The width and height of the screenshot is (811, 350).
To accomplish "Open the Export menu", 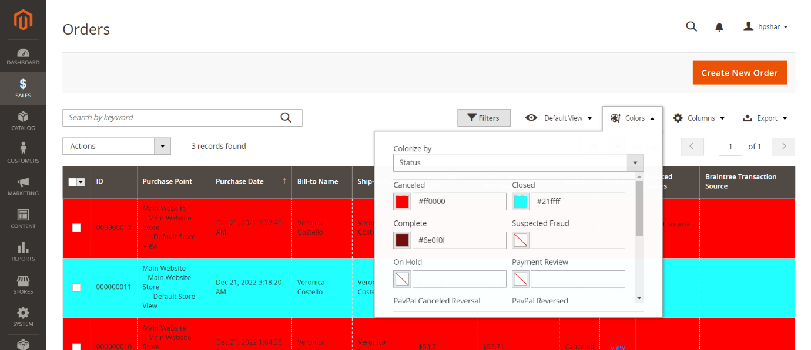I will [764, 118].
